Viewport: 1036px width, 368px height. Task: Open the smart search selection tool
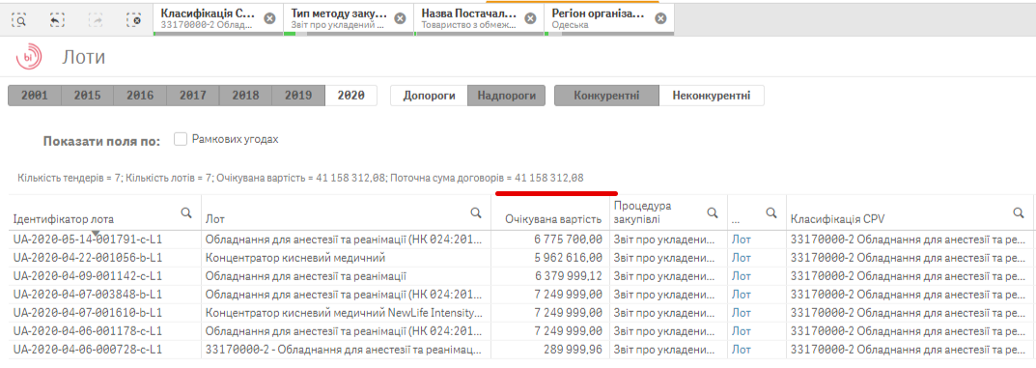point(20,20)
